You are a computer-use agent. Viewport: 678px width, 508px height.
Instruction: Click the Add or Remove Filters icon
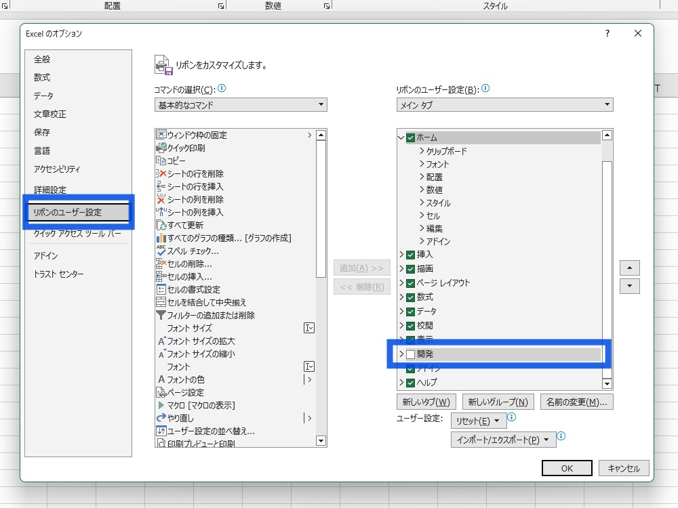coord(161,315)
